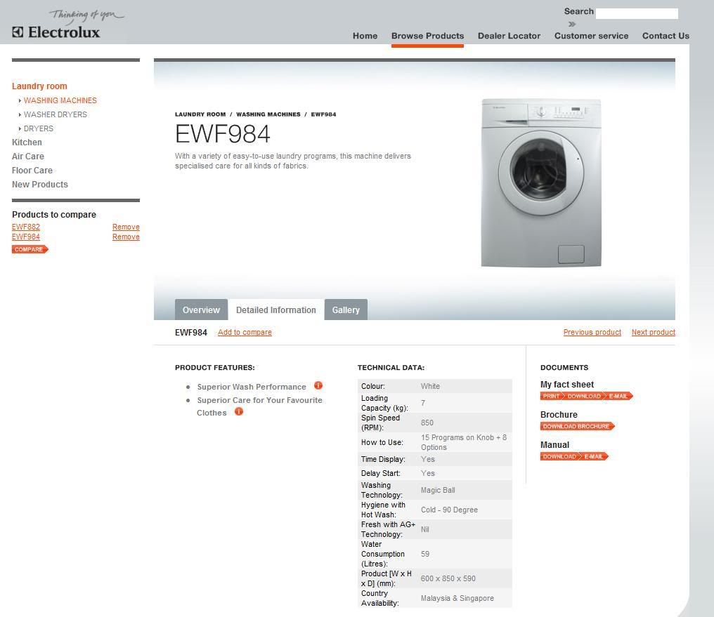The height and width of the screenshot is (617, 714).
Task: Open the Kitchen category
Action: click(x=27, y=142)
